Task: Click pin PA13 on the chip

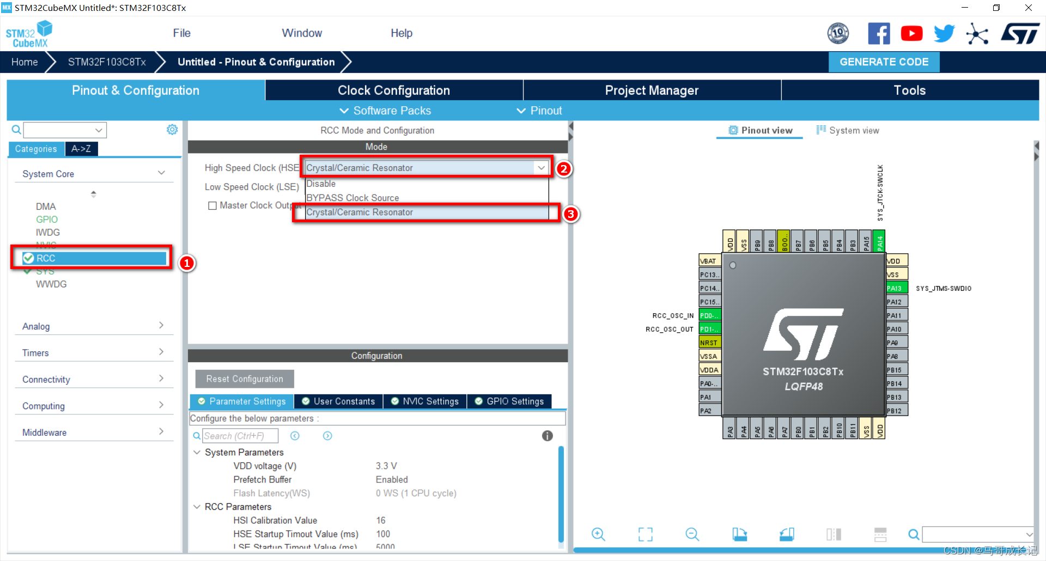Action: 897,288
